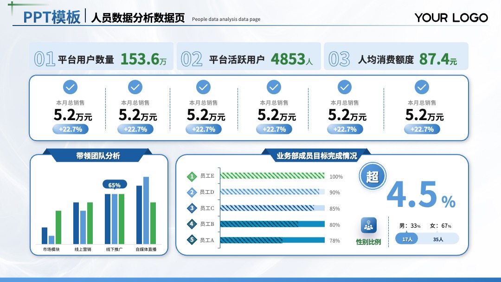Click the number 4 diamond badge beside 员工B

click(x=192, y=224)
